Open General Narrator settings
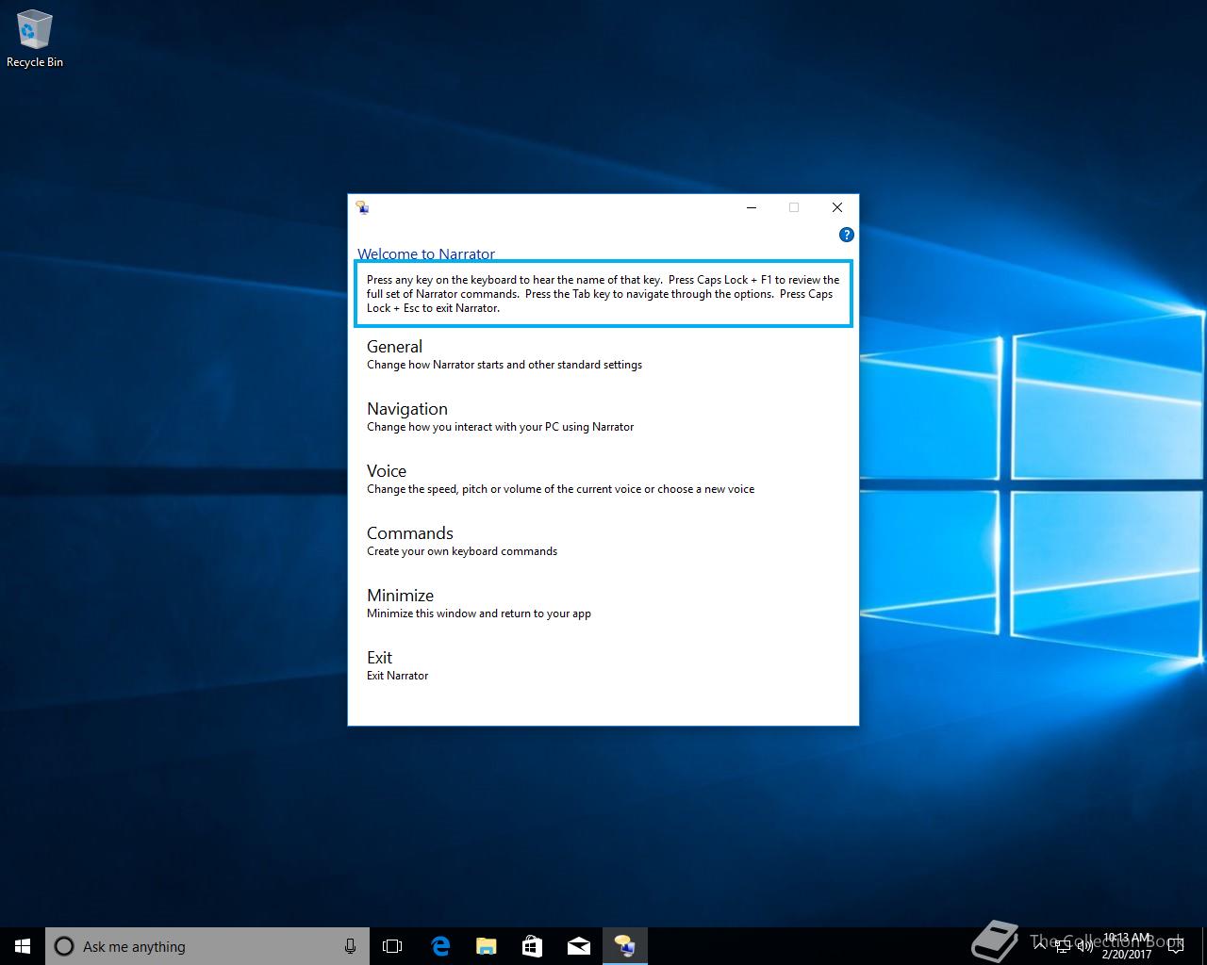 click(394, 347)
